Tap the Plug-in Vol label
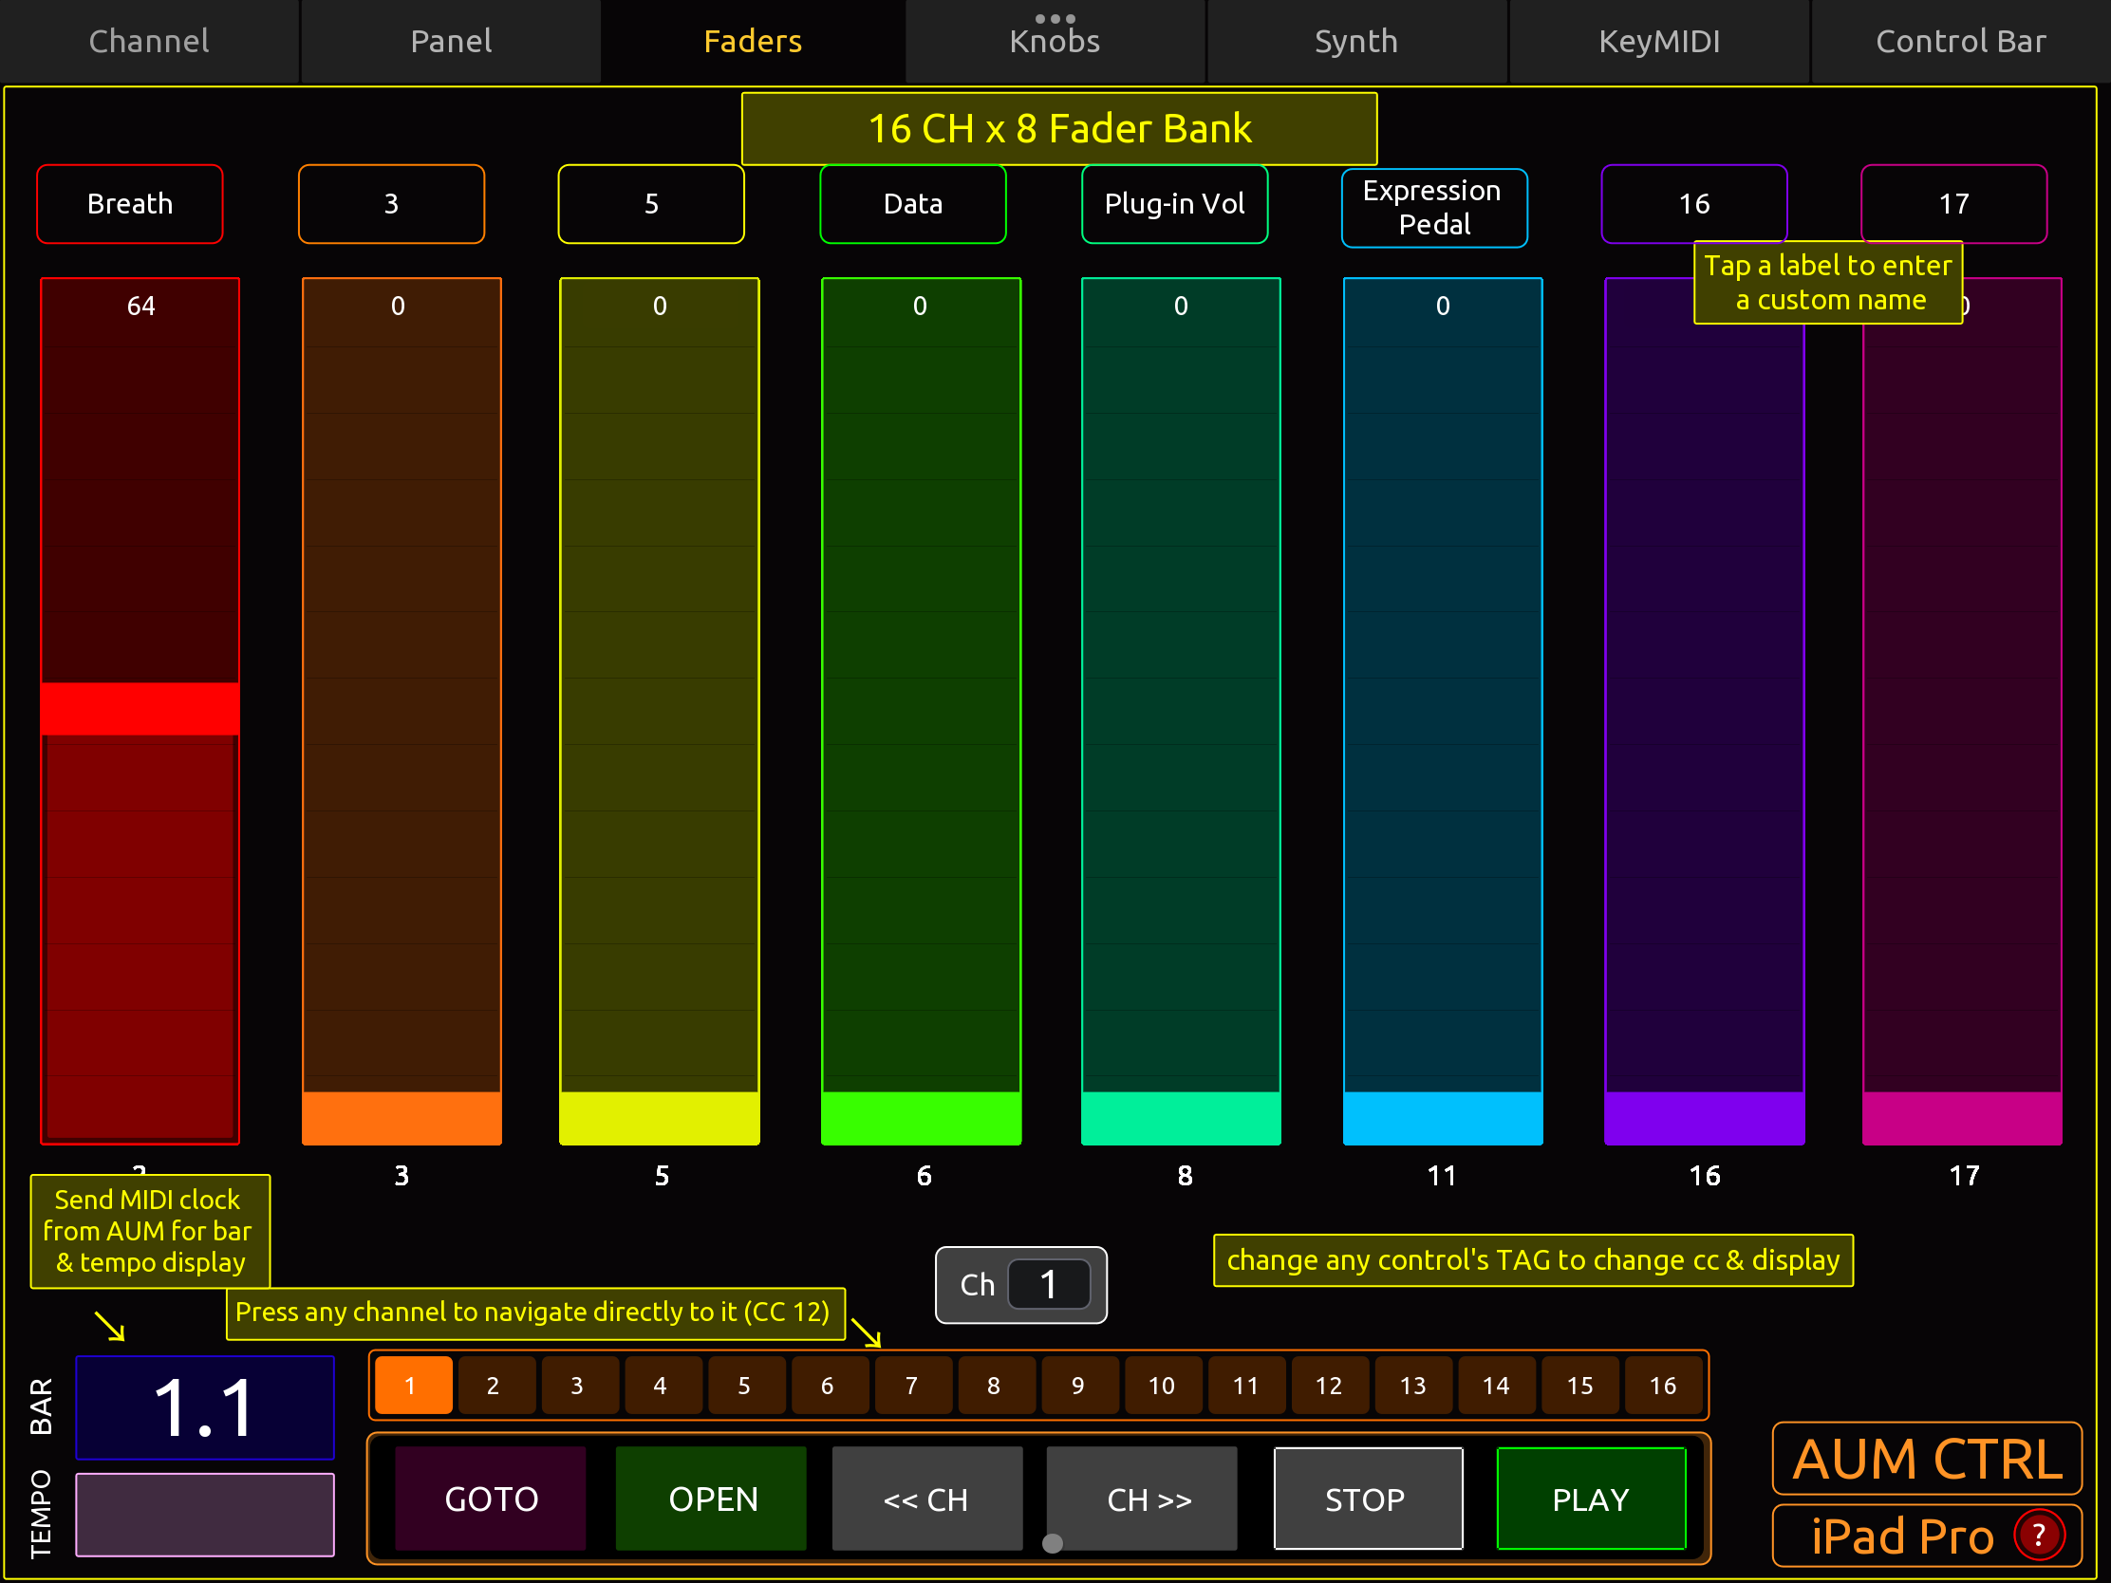Image resolution: width=2111 pixels, height=1583 pixels. tap(1175, 204)
